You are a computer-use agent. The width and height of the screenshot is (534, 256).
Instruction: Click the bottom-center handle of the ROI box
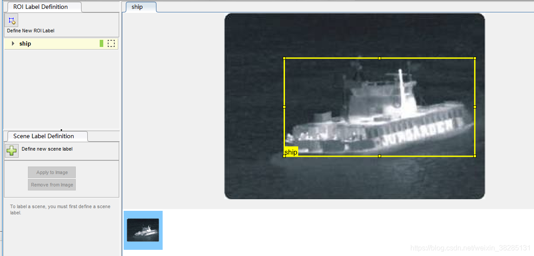click(379, 156)
